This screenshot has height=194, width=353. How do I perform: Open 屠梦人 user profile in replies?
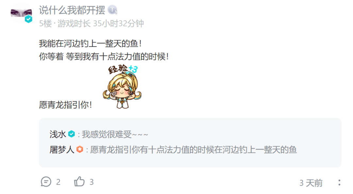(x=62, y=150)
